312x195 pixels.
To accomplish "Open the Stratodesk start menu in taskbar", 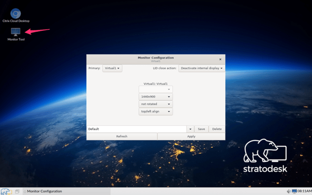I will pos(6,191).
